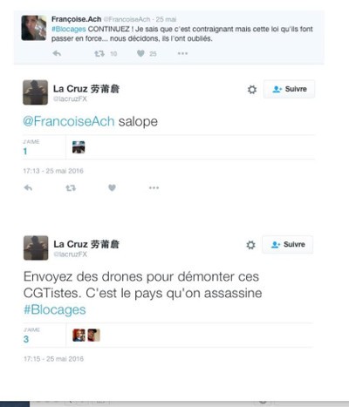Like Françoise.Ach's tweet with heart icon
Viewport: 349px width, 407px height.
[x=140, y=53]
